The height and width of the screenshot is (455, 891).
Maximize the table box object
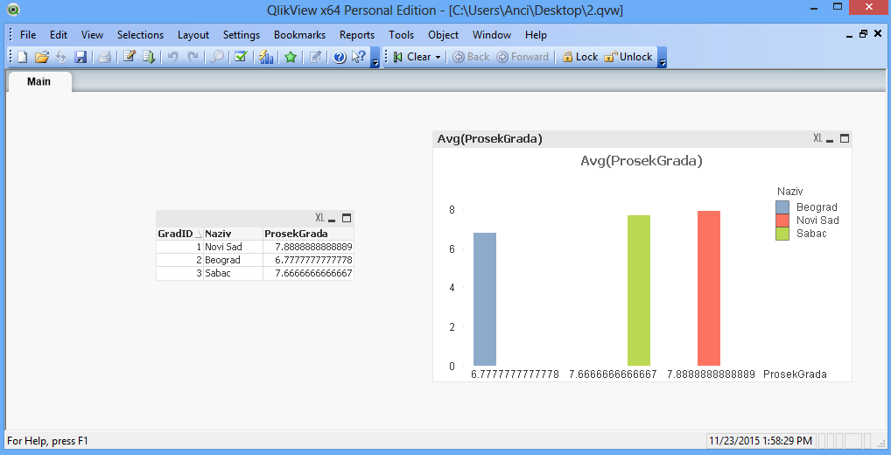[x=347, y=218]
